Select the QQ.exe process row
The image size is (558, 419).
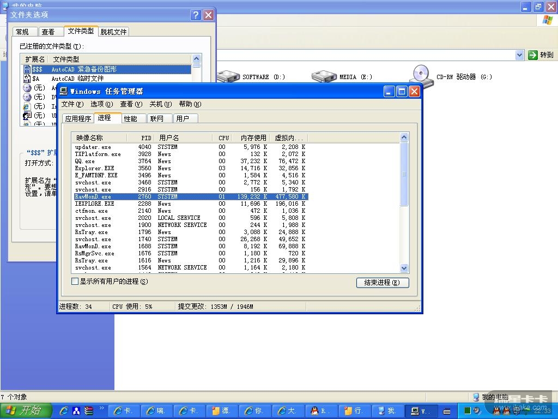(85, 161)
